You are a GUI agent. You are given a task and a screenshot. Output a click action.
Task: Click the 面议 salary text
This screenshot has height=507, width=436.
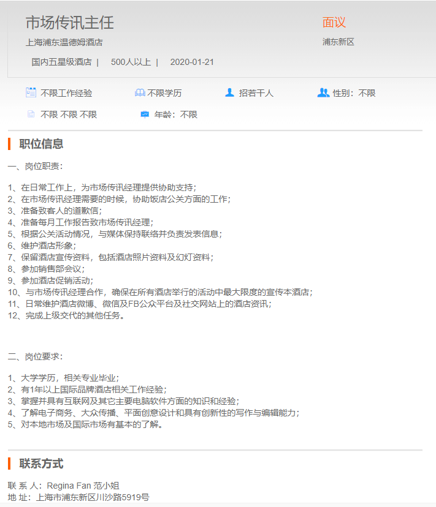coord(334,23)
